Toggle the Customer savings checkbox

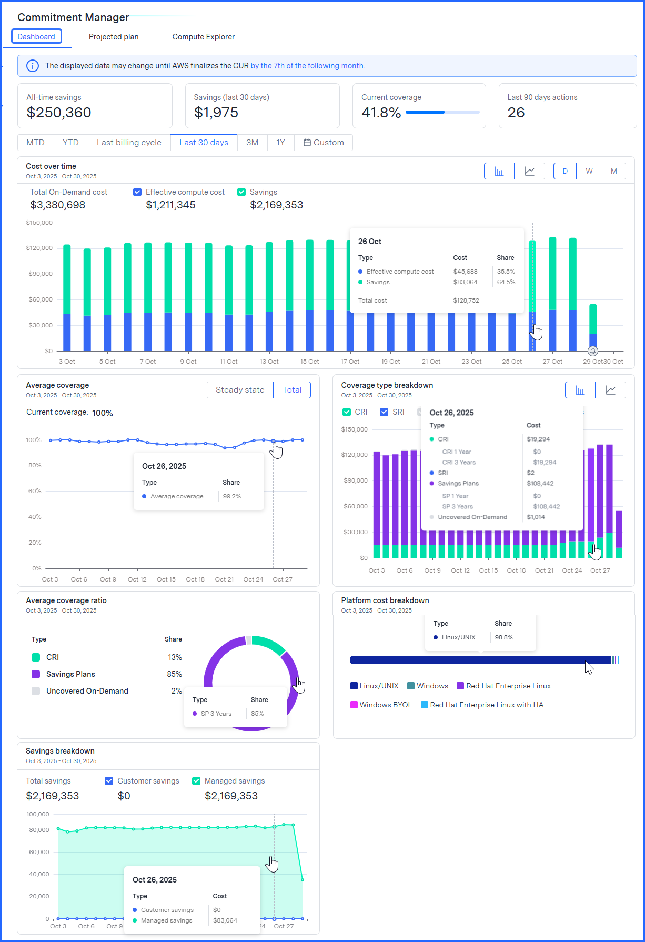click(109, 781)
